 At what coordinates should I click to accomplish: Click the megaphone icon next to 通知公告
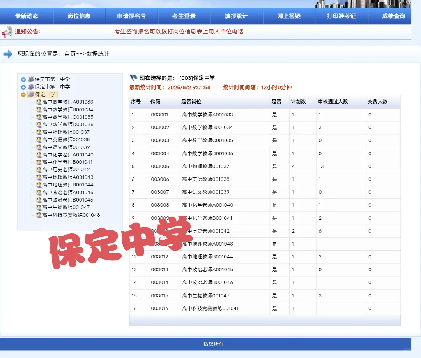click(7, 32)
